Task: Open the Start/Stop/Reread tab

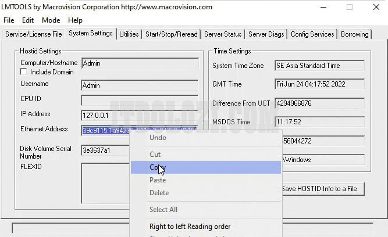Action: click(x=172, y=34)
